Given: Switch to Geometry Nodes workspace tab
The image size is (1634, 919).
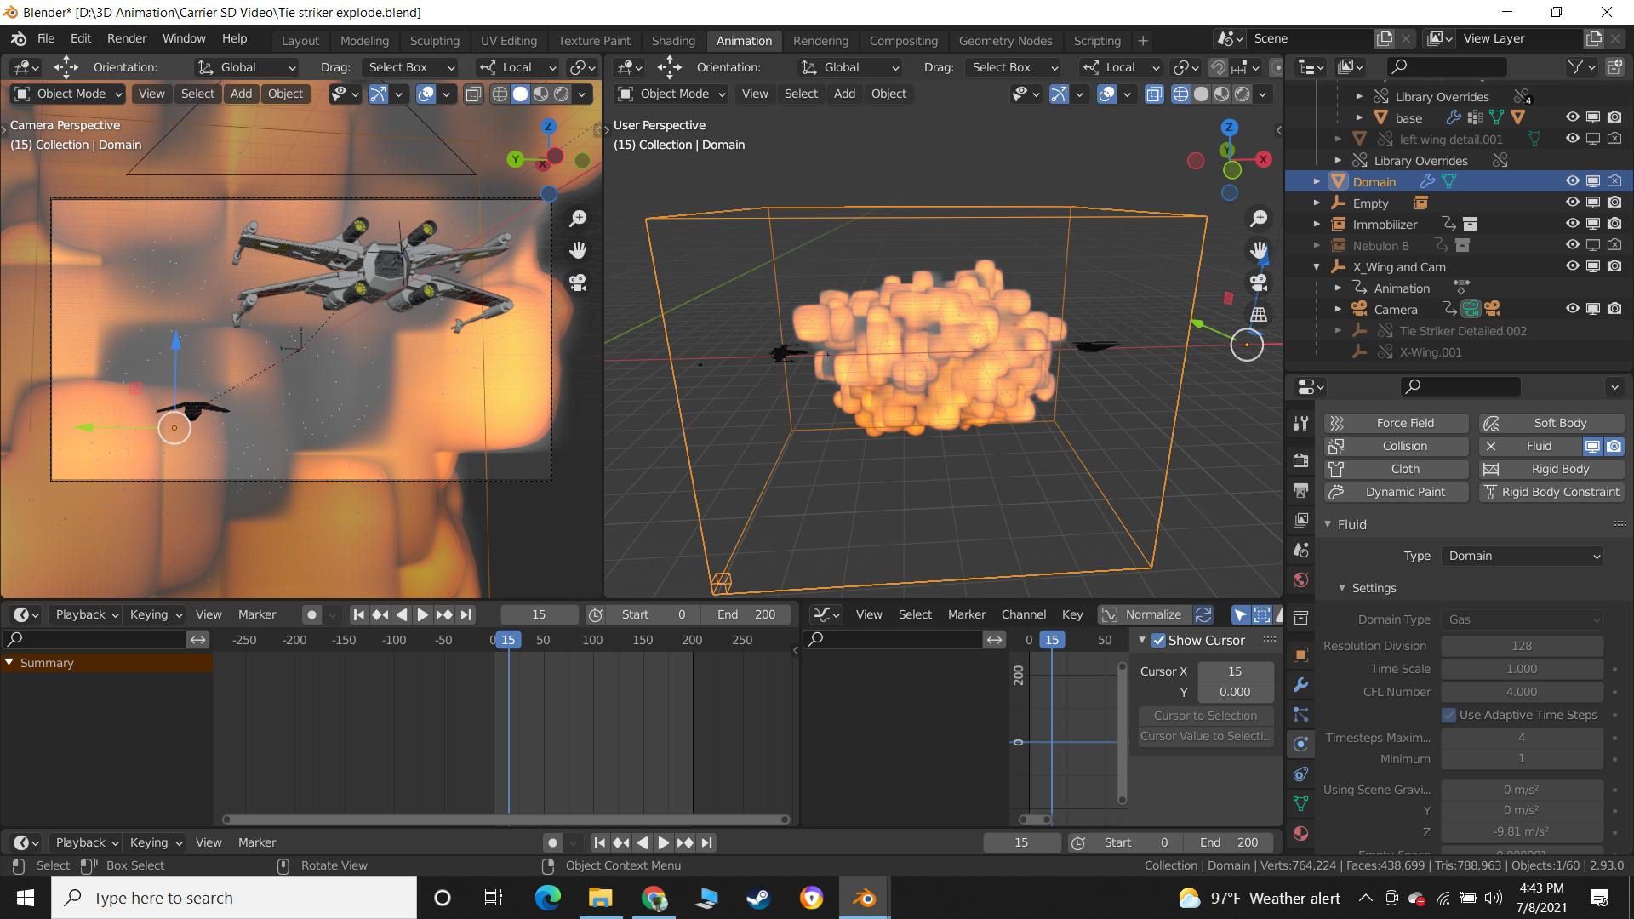Looking at the screenshot, I should point(1005,40).
